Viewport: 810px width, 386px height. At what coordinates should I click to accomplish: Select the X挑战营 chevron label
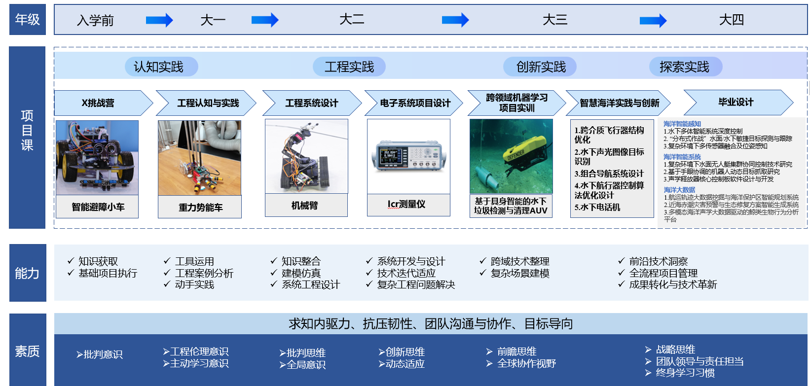click(99, 103)
